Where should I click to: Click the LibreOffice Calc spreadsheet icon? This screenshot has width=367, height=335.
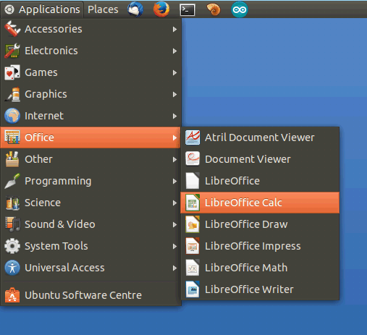click(x=193, y=203)
